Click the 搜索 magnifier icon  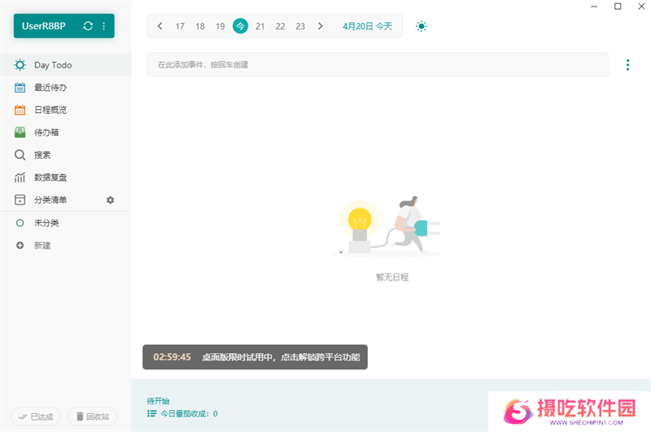pos(20,155)
